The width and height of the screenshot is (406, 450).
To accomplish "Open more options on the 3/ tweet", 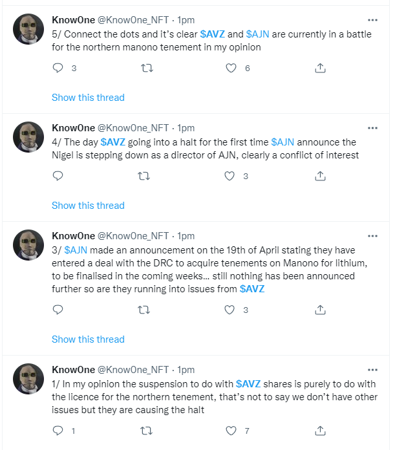I will tap(372, 236).
